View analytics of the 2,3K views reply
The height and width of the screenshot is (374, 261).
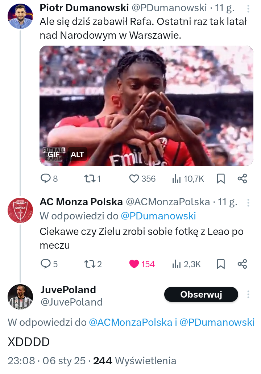pyautogui.click(x=177, y=264)
